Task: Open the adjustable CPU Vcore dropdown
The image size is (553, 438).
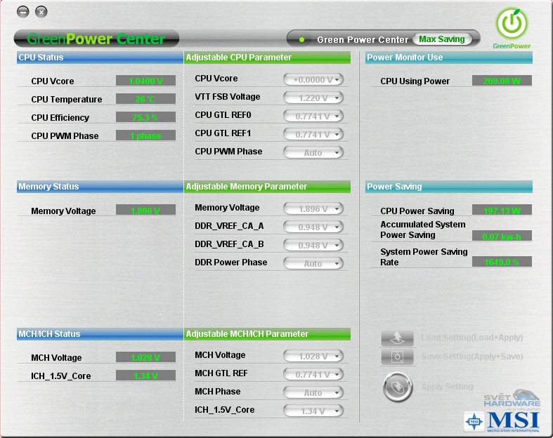Action: pos(313,79)
